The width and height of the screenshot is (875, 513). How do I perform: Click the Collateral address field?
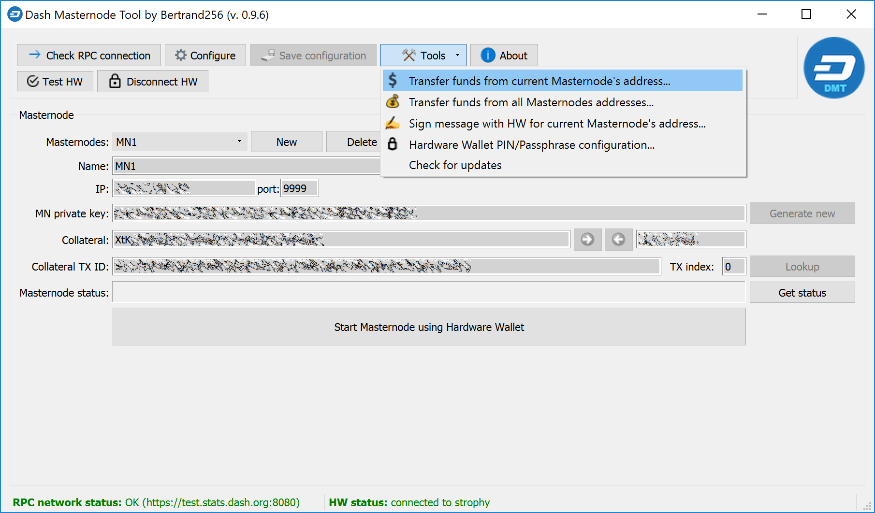click(x=341, y=240)
